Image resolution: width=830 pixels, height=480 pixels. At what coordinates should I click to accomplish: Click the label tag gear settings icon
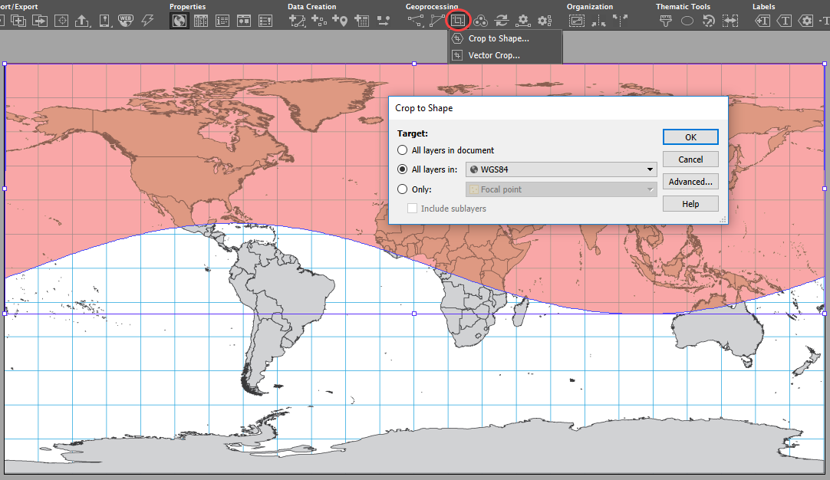(805, 21)
